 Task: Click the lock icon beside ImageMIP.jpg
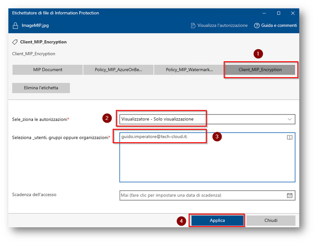(x=15, y=25)
